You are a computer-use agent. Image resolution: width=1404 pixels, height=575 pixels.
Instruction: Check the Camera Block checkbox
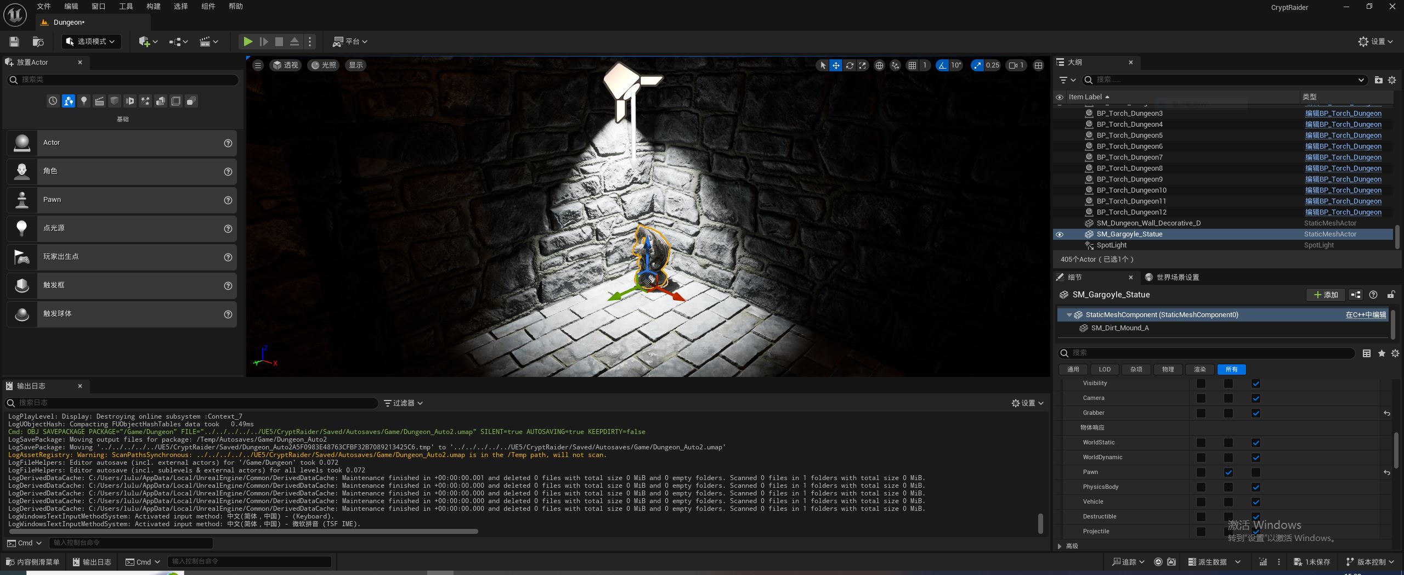[x=1256, y=398]
